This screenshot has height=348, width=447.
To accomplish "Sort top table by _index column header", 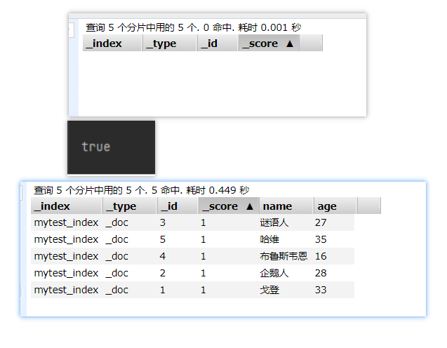I will (x=112, y=43).
